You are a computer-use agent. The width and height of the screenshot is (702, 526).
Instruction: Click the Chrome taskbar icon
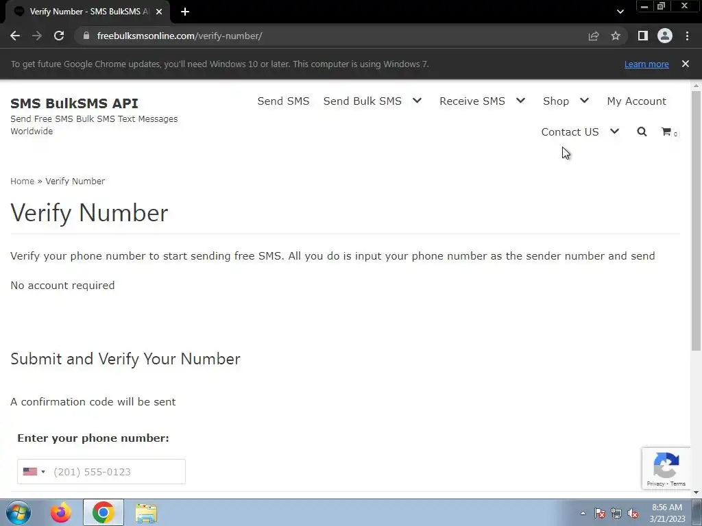(x=103, y=512)
